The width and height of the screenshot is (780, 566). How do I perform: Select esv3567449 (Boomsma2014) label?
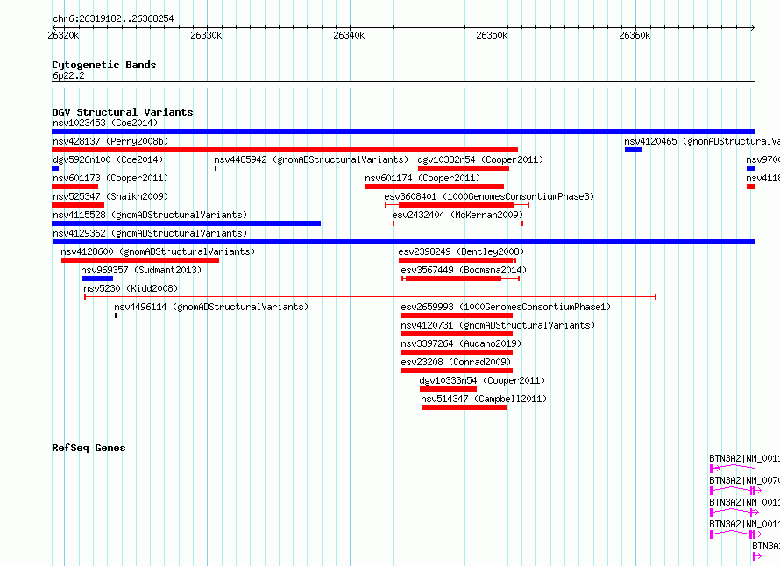coord(464,270)
